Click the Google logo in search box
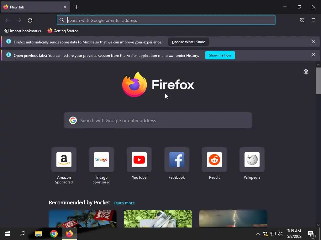 [73, 120]
